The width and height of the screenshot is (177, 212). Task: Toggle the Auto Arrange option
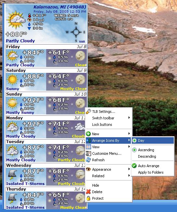point(153,166)
